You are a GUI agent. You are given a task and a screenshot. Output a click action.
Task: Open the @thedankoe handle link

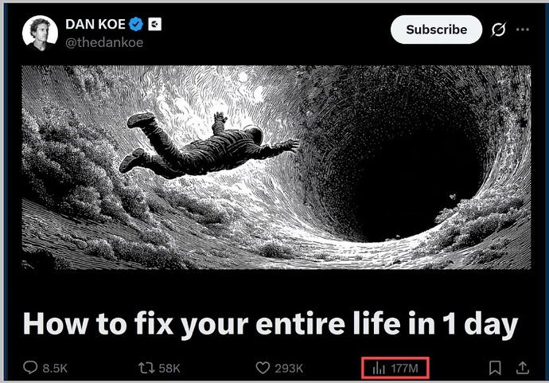(104, 42)
